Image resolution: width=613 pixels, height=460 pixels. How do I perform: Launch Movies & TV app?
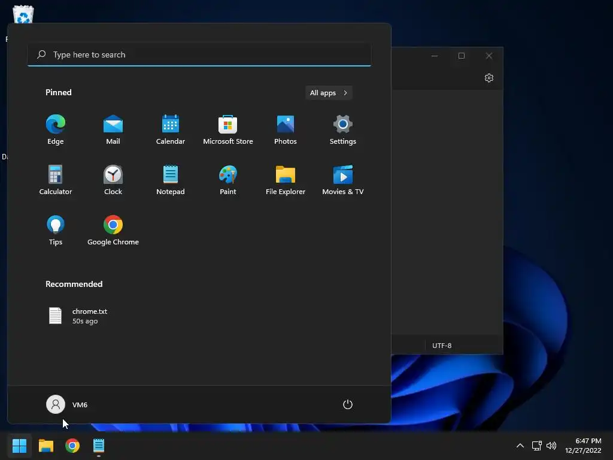coord(343,180)
